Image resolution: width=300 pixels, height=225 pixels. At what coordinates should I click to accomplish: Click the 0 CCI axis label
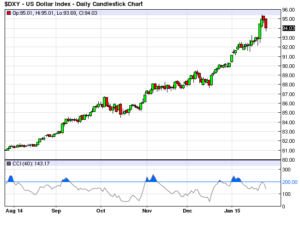(283, 207)
